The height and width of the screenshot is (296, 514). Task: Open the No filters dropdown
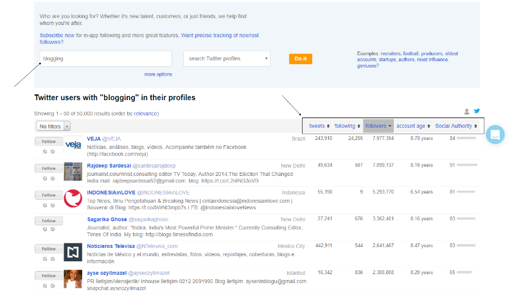[x=53, y=126]
